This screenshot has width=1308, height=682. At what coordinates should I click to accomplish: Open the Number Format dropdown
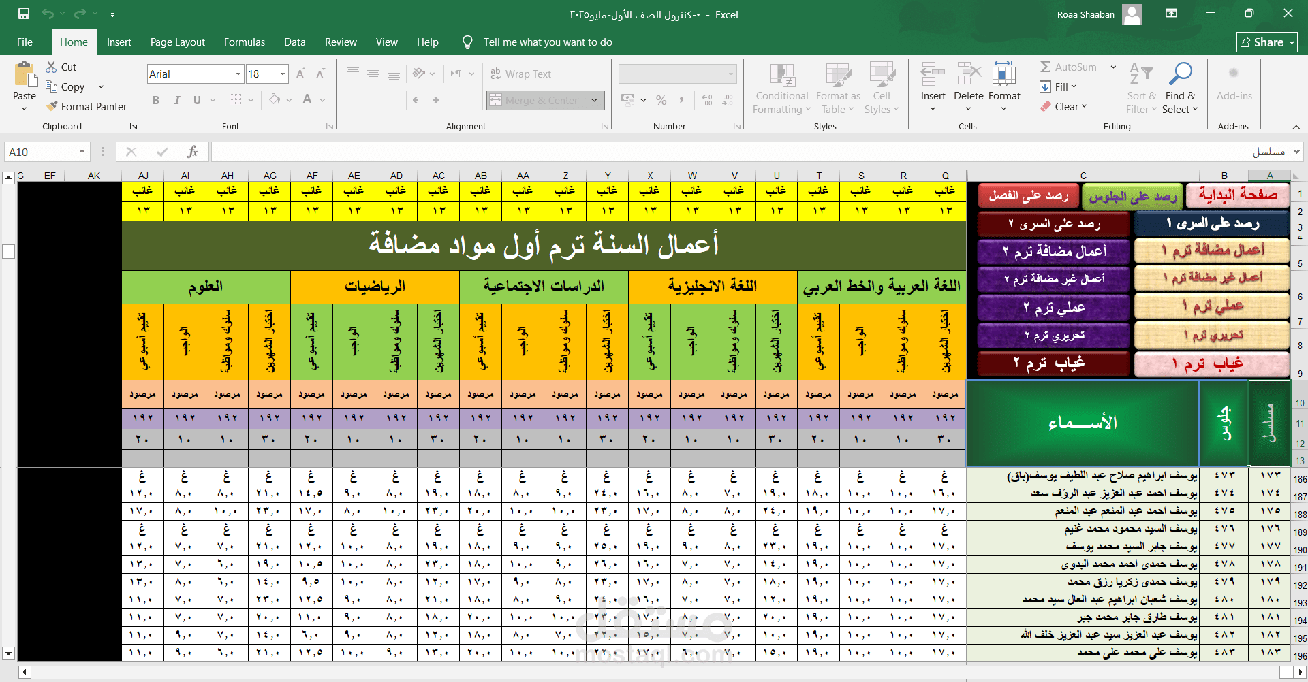[x=731, y=74]
